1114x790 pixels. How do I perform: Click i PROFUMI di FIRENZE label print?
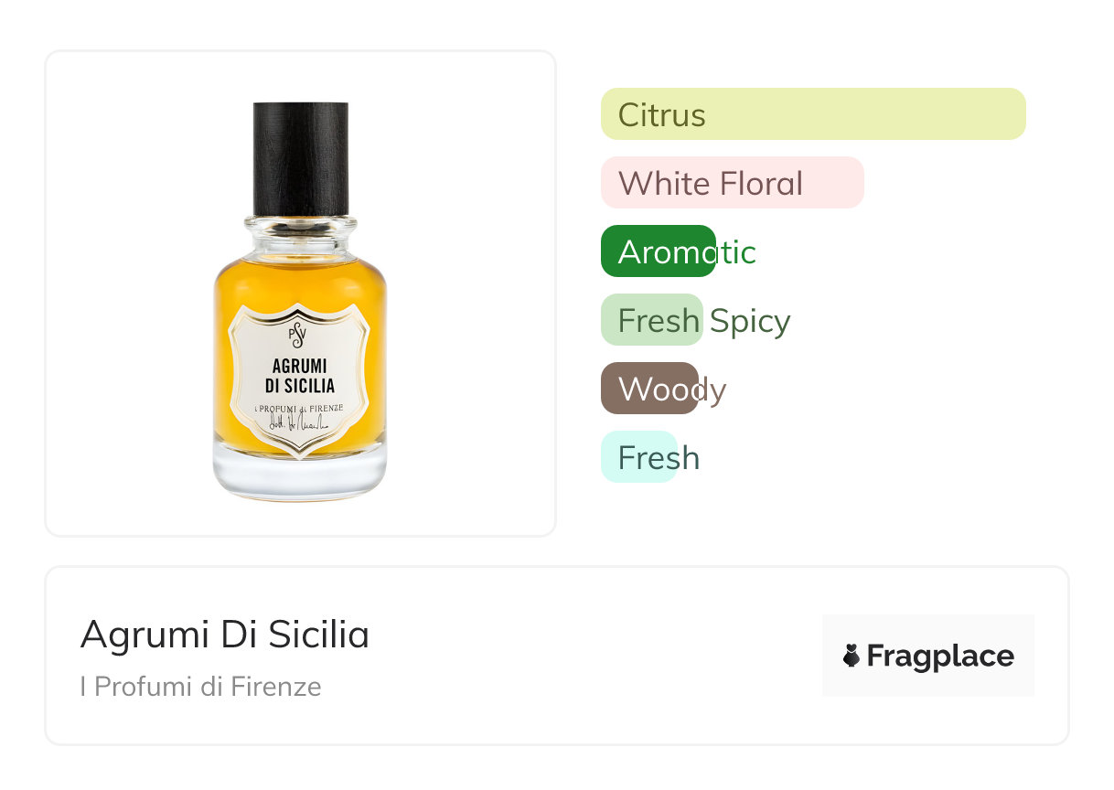tap(299, 407)
